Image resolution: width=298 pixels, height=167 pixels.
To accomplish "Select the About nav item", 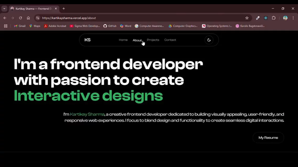I will pyautogui.click(x=137, y=40).
